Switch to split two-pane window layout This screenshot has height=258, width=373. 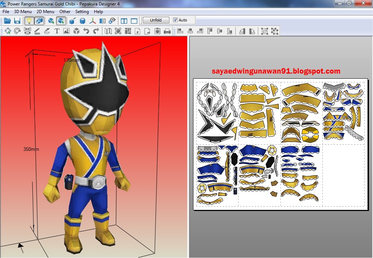[x=124, y=21]
